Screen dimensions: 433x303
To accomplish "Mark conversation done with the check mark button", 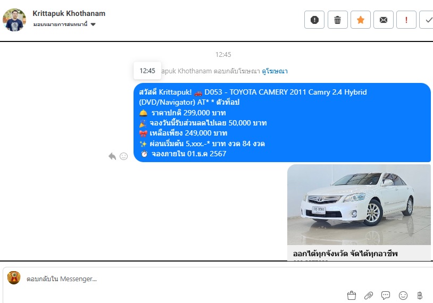I will coord(427,20).
